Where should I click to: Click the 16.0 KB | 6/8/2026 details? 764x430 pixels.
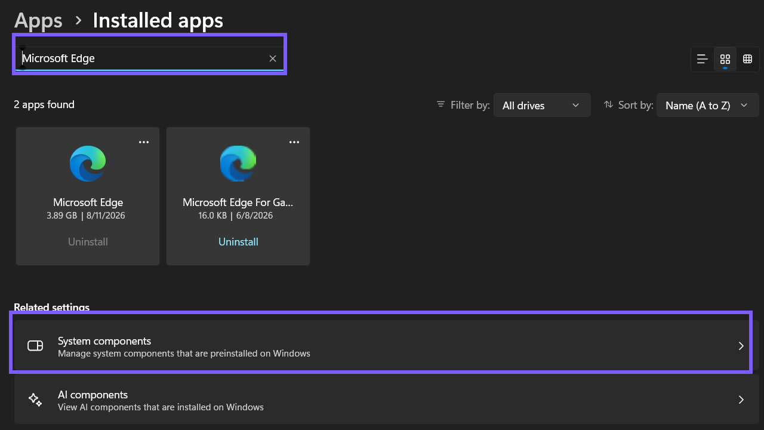[236, 216]
